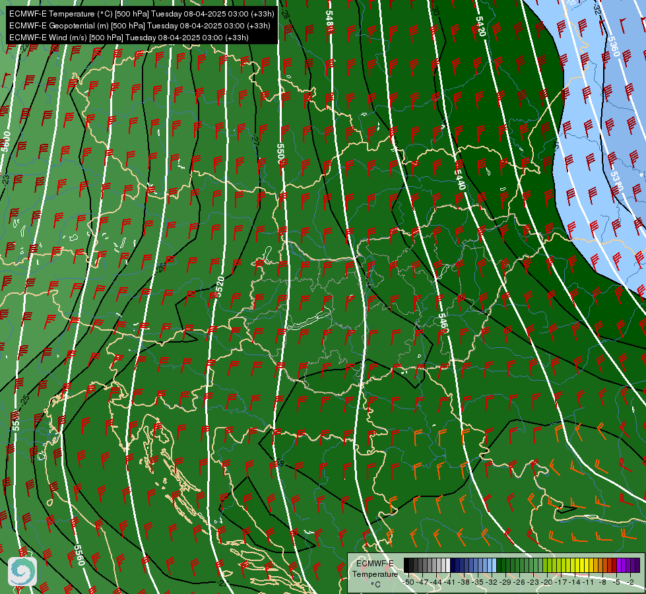Click the 5480 geopotential contour label
The image size is (646, 594).
(x=329, y=20)
